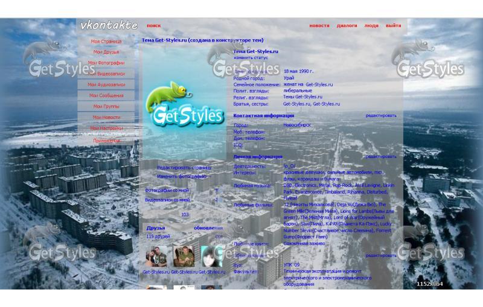Viewport: 483px width, 307px height.
Task: Open Фотографии со мной
Action: point(167,191)
